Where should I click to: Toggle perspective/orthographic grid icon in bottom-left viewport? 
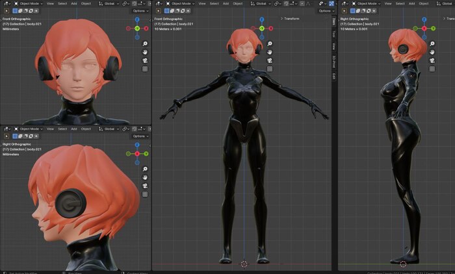(145, 194)
